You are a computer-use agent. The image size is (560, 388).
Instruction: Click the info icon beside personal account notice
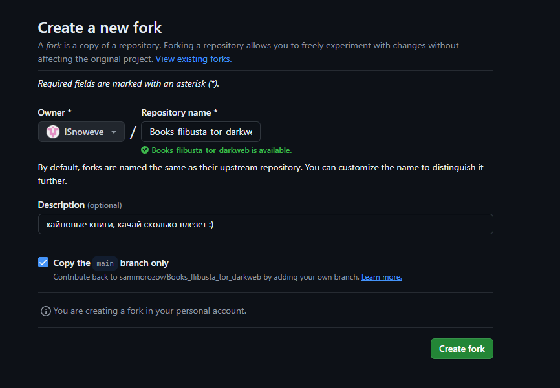[46, 311]
